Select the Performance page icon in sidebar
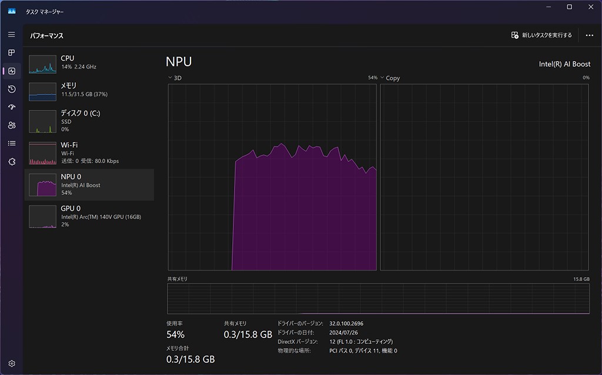The width and height of the screenshot is (602, 375). 12,71
